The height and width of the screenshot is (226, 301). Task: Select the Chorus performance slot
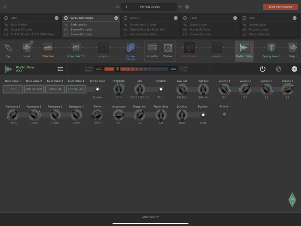(x=150, y=26)
